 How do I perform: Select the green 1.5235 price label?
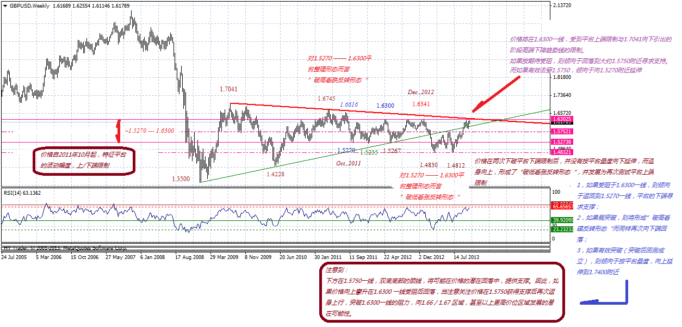370,153
